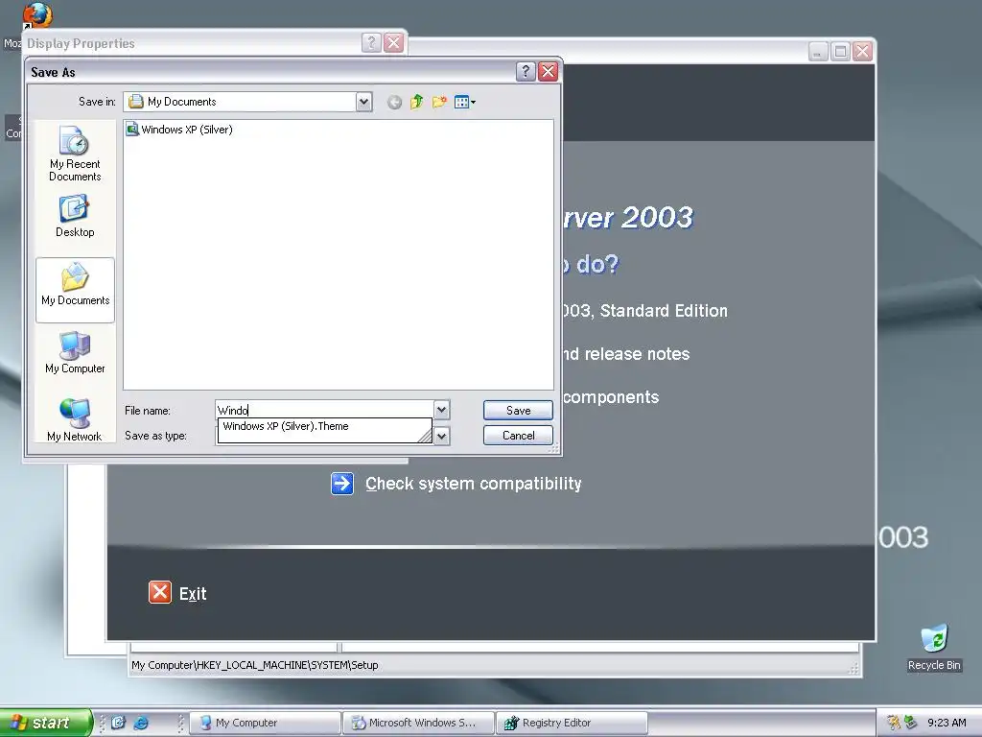
Task: Click the red X Exit icon
Action: (x=160, y=592)
